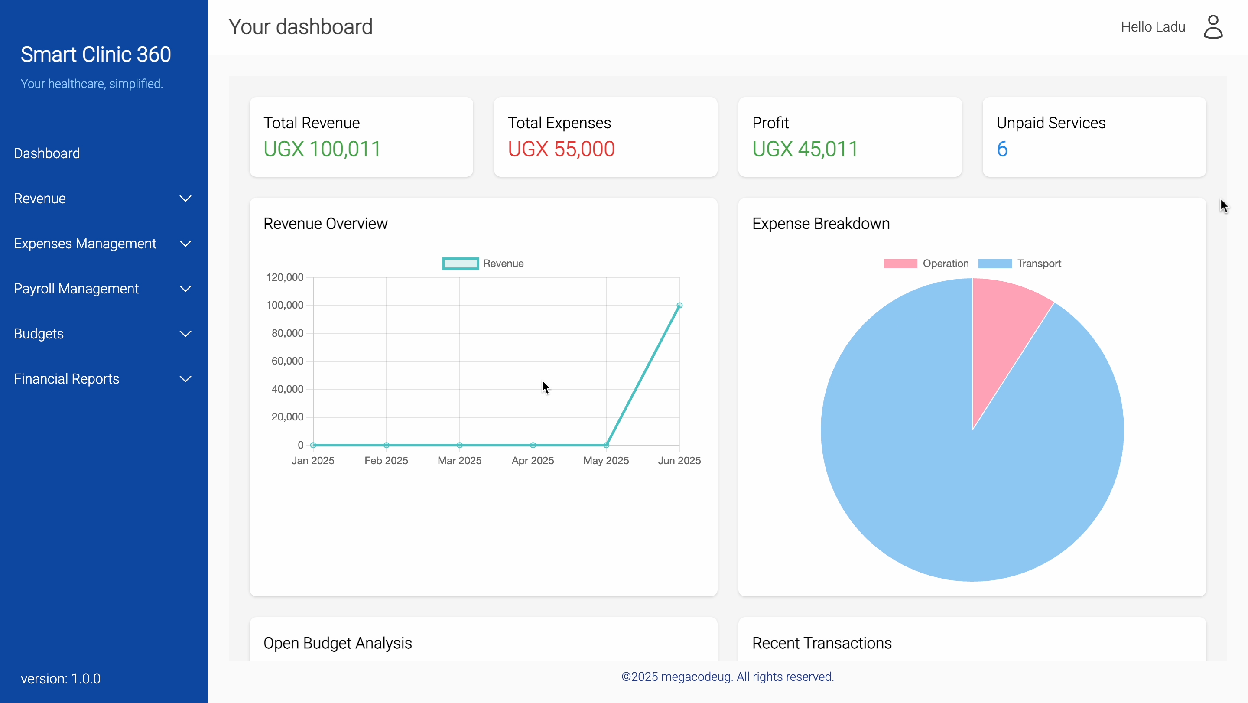Click the Hello Ladu greeting

pos(1153,27)
